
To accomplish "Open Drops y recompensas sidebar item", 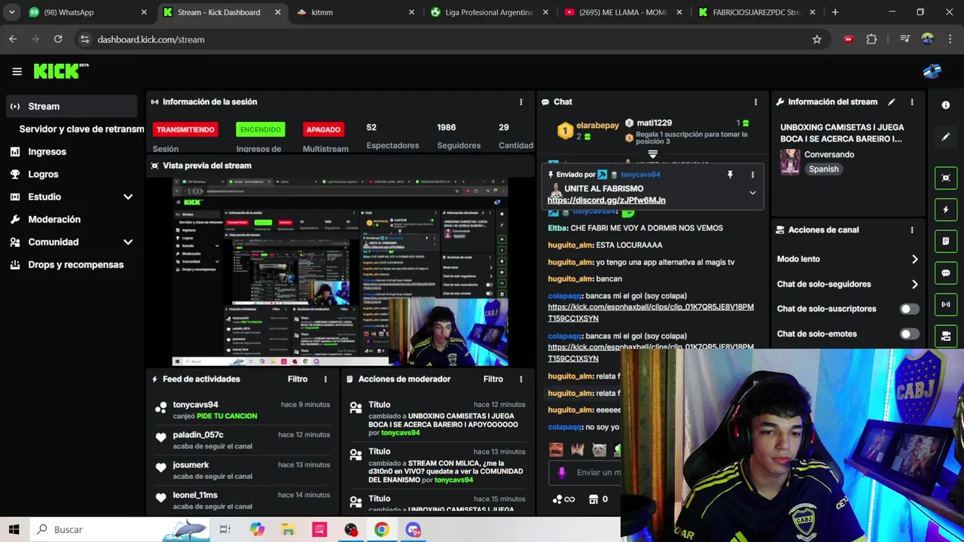I will (72, 264).
